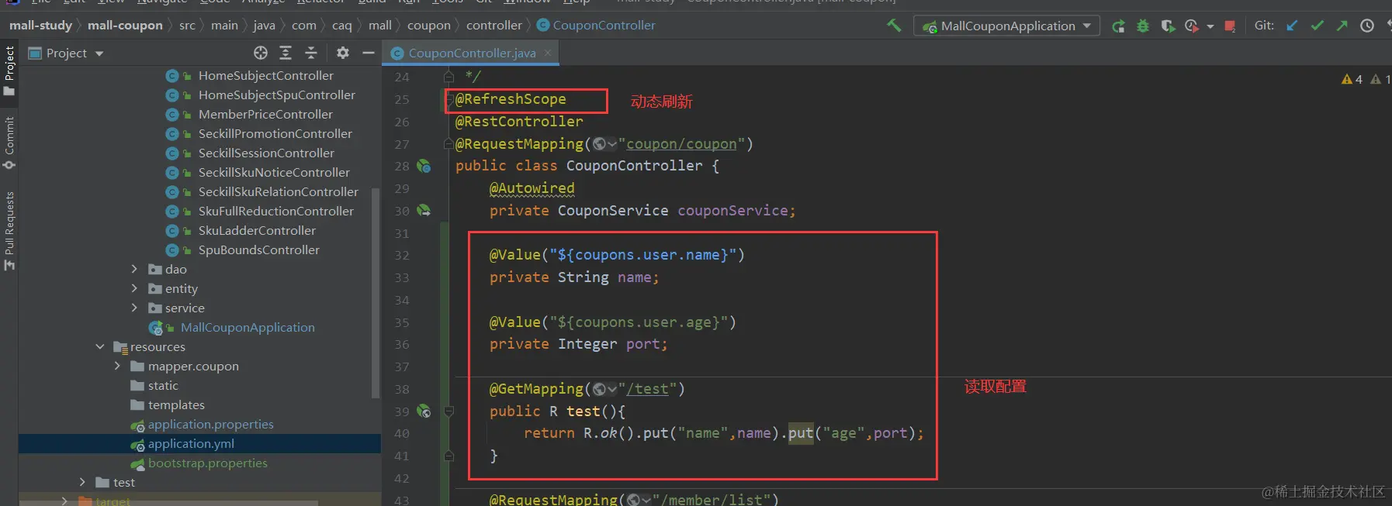1392x506 pixels.
Task: Click the coupon breadcrumb segment
Action: click(428, 26)
